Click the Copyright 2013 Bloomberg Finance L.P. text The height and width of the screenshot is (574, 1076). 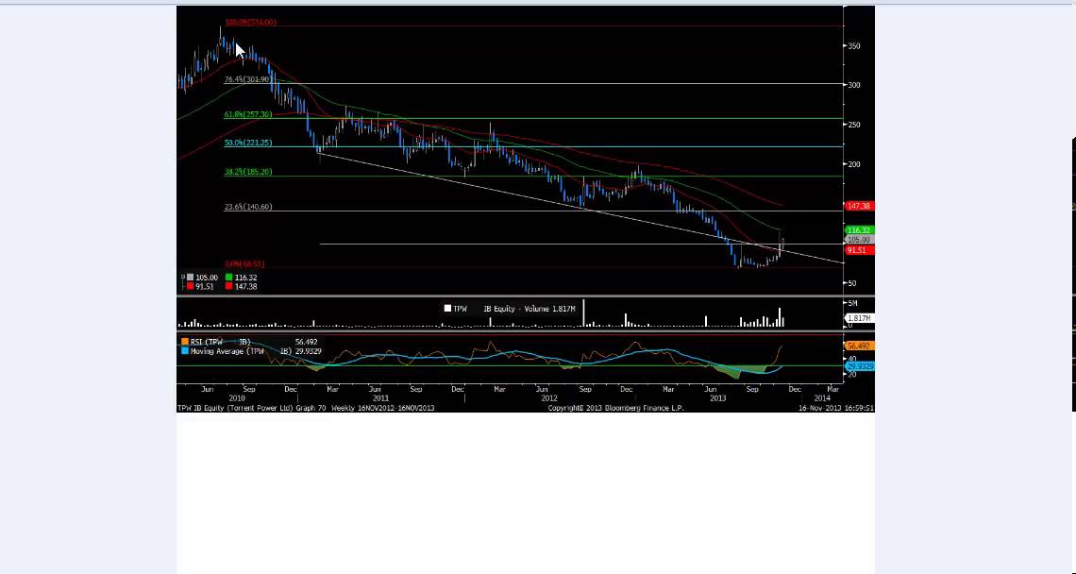pyautogui.click(x=615, y=408)
